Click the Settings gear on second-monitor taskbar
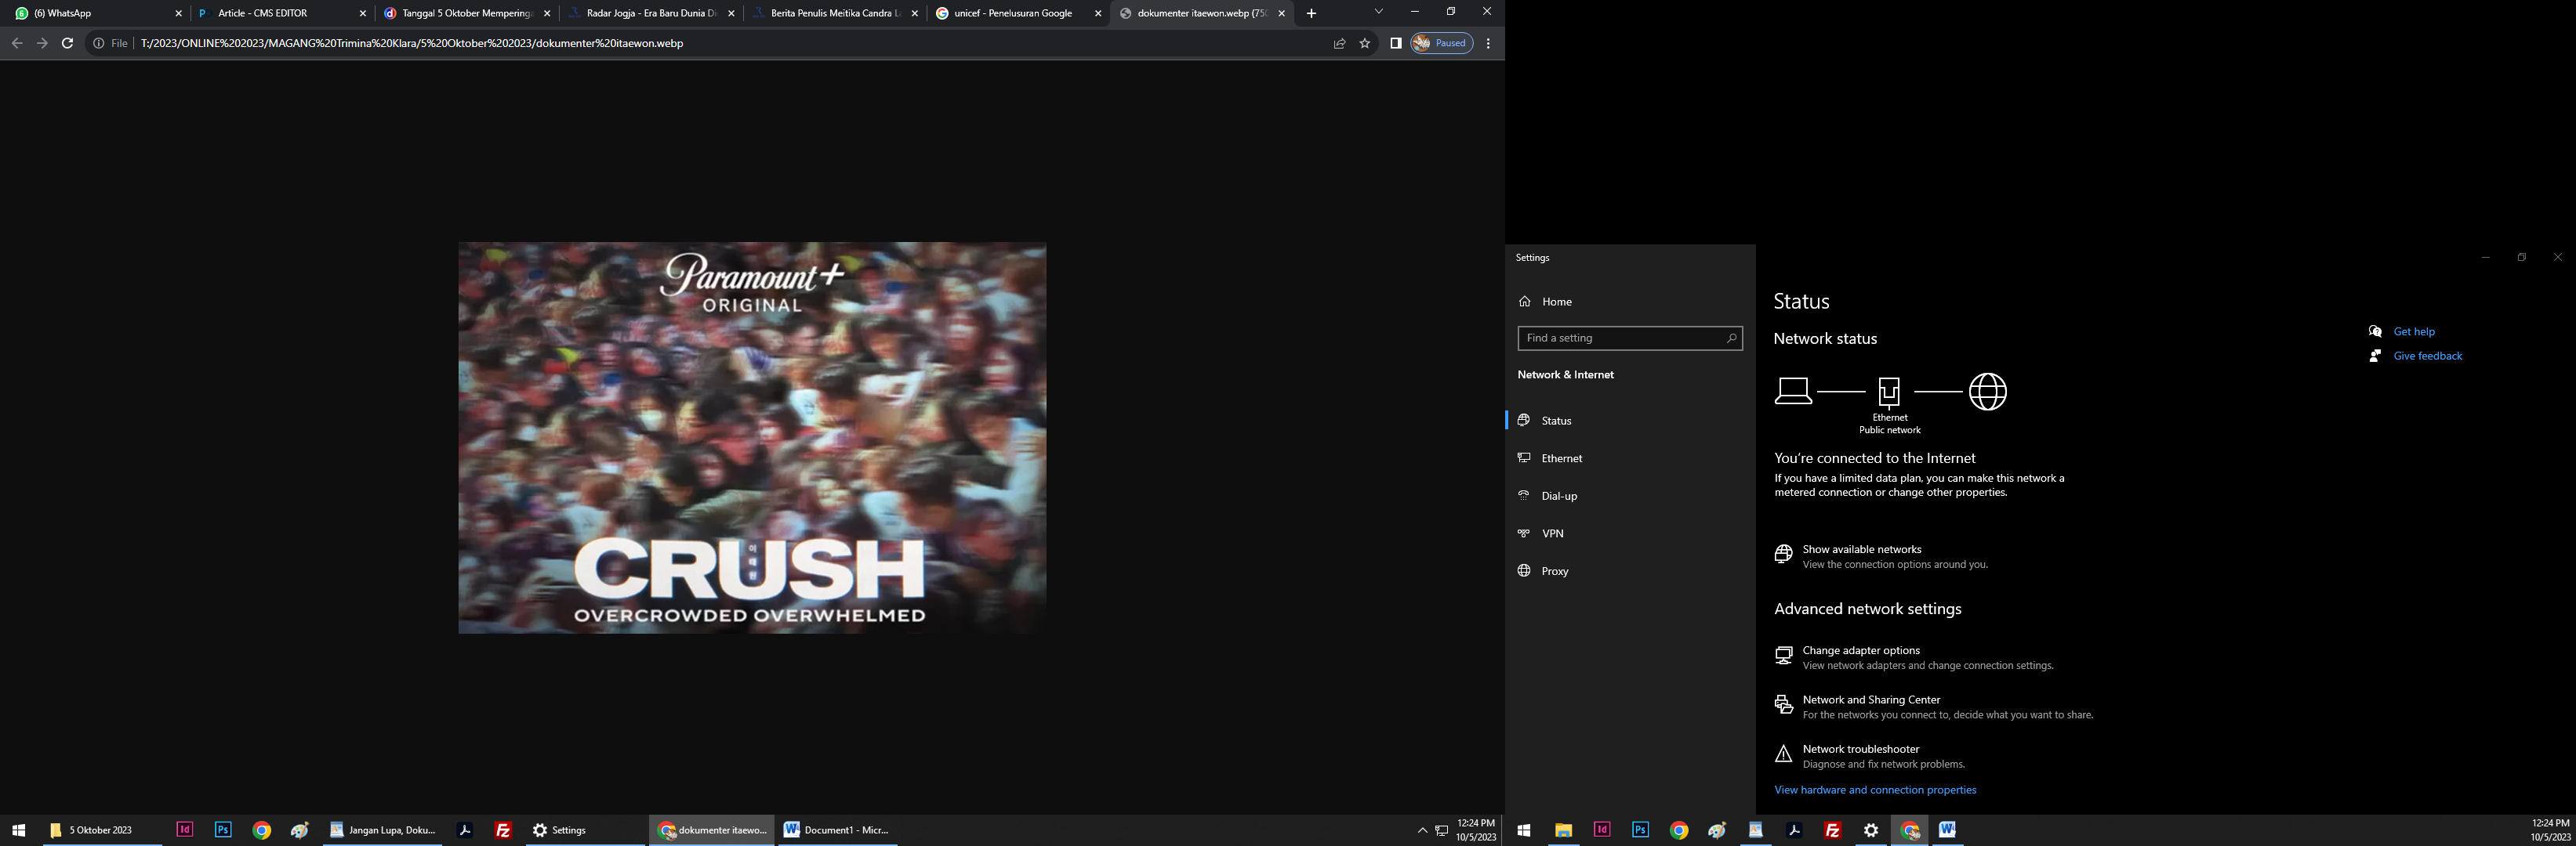 [x=1871, y=830]
